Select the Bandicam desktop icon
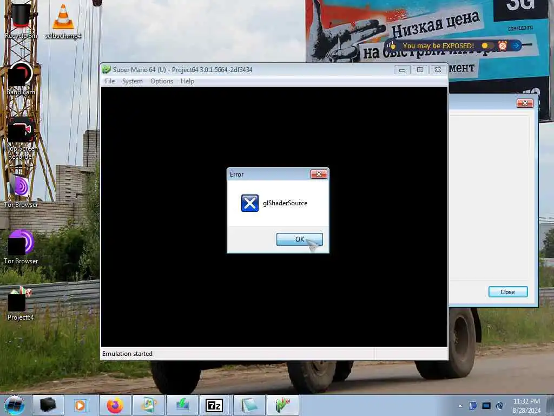Screen dimensions: 554x416 click(x=21, y=79)
